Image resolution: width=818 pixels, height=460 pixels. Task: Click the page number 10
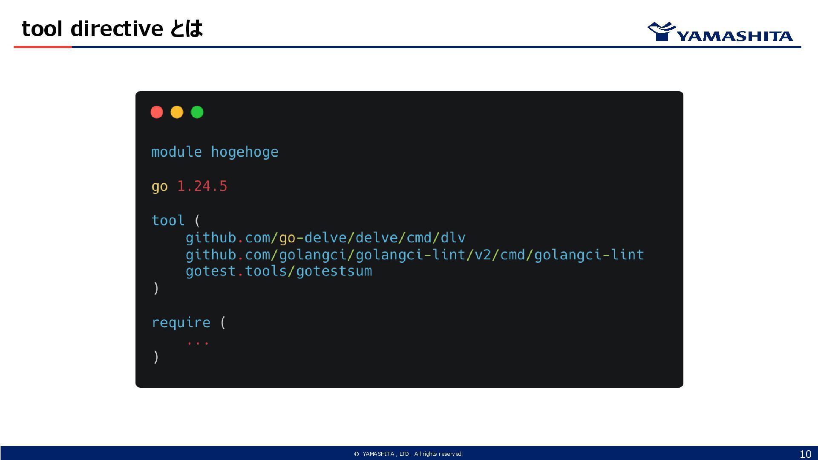pos(805,454)
